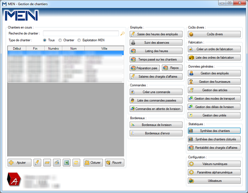Sort by the 'Début' column header
This screenshot has height=193, width=248.
pos(17,49)
